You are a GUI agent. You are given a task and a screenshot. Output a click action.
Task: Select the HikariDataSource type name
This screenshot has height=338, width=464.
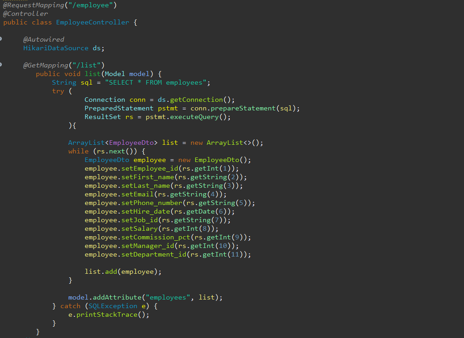tap(56, 48)
